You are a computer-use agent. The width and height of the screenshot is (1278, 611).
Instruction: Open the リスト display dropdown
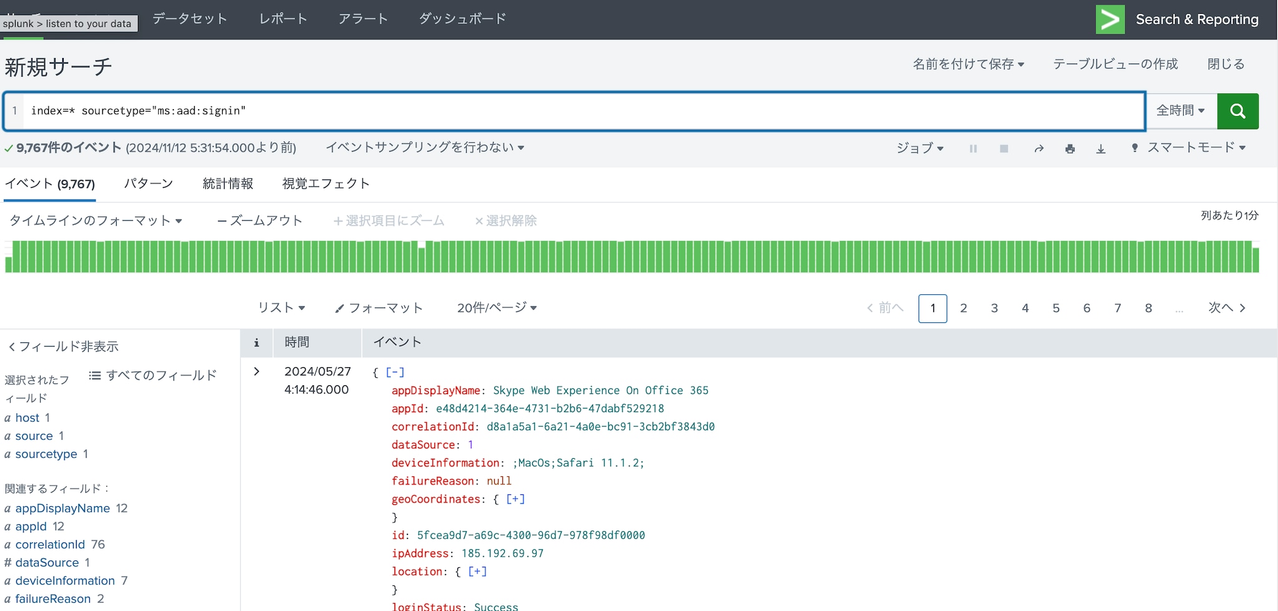(281, 307)
